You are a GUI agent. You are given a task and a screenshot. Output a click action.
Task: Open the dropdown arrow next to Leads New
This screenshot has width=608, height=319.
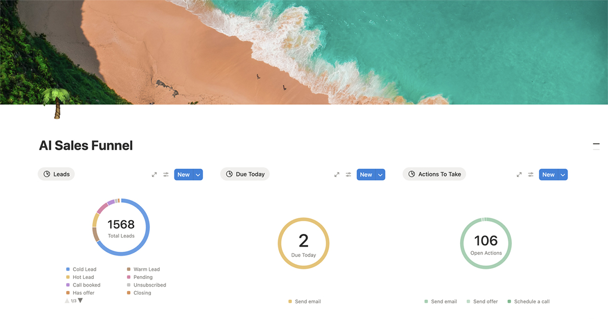coord(198,175)
